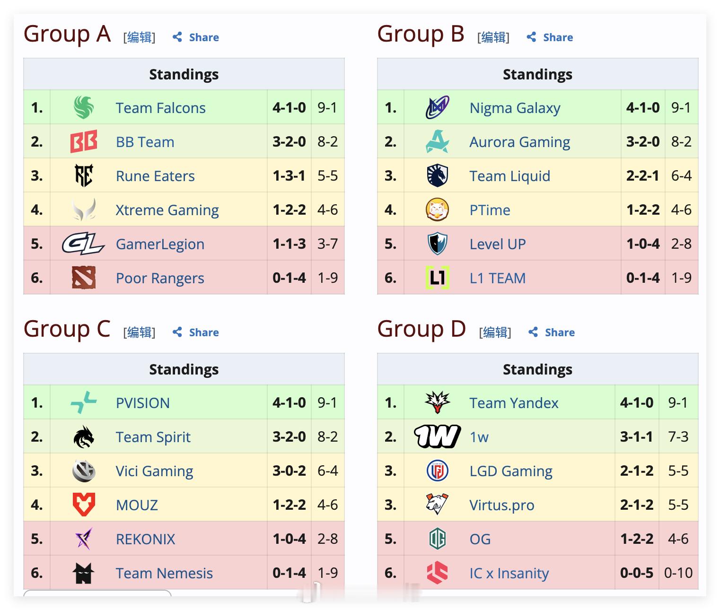Open the Virtus.pro team link
The height and width of the screenshot is (610, 720).
(x=501, y=505)
